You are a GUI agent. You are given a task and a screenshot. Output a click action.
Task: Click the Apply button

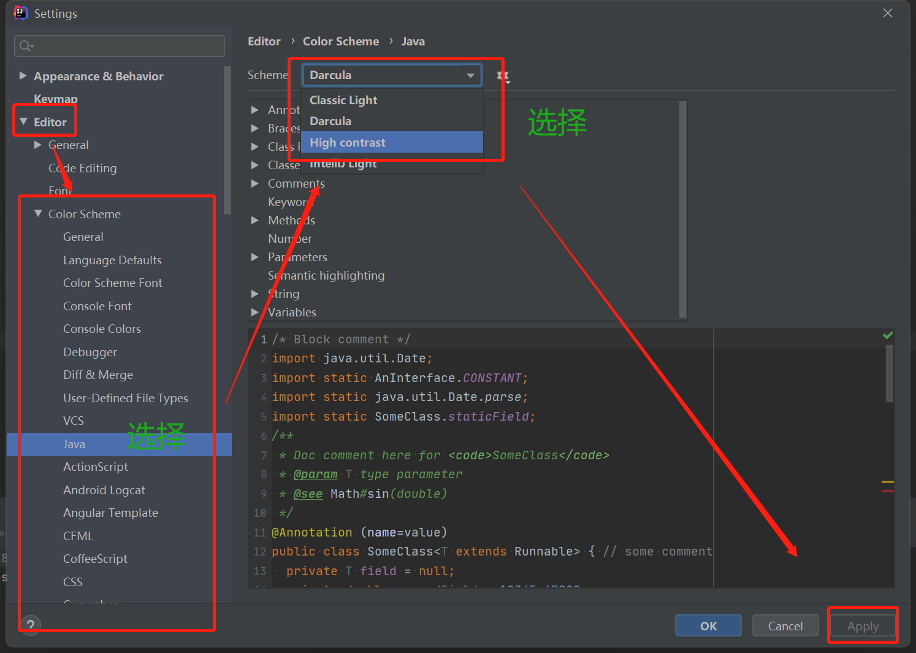pos(863,626)
